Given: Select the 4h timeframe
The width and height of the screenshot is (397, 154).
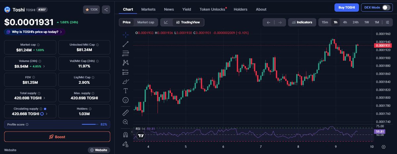Looking at the screenshot, I should [x=345, y=22].
